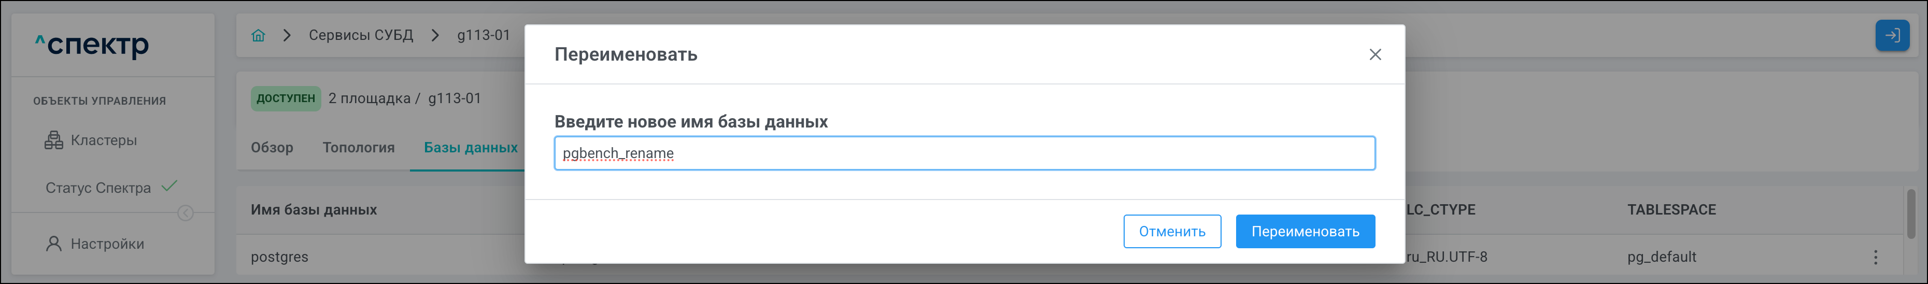Focus the new database name input field
This screenshot has height=284, width=1928.
pyautogui.click(x=964, y=153)
